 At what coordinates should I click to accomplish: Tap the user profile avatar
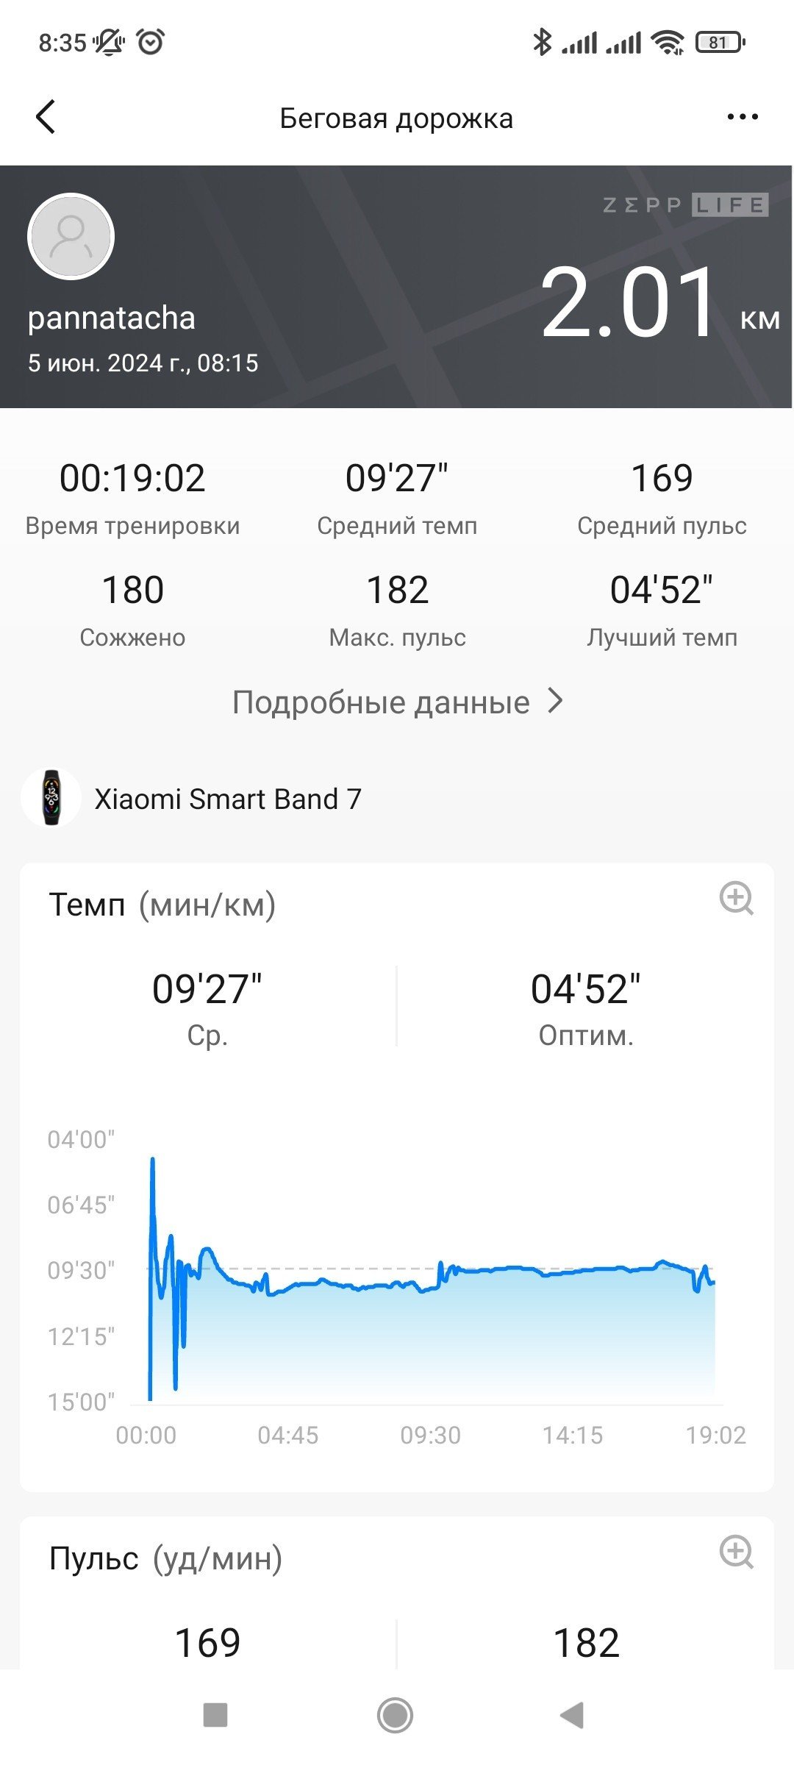71,236
